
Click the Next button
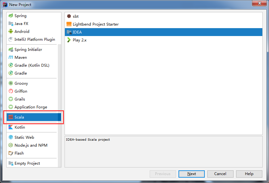coord(191,174)
